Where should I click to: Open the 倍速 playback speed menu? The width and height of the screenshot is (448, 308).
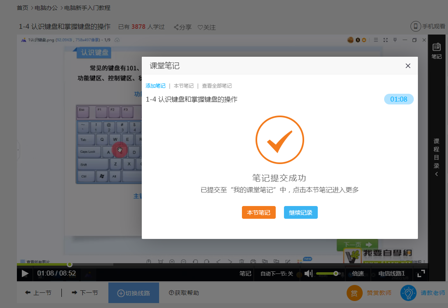click(x=358, y=273)
